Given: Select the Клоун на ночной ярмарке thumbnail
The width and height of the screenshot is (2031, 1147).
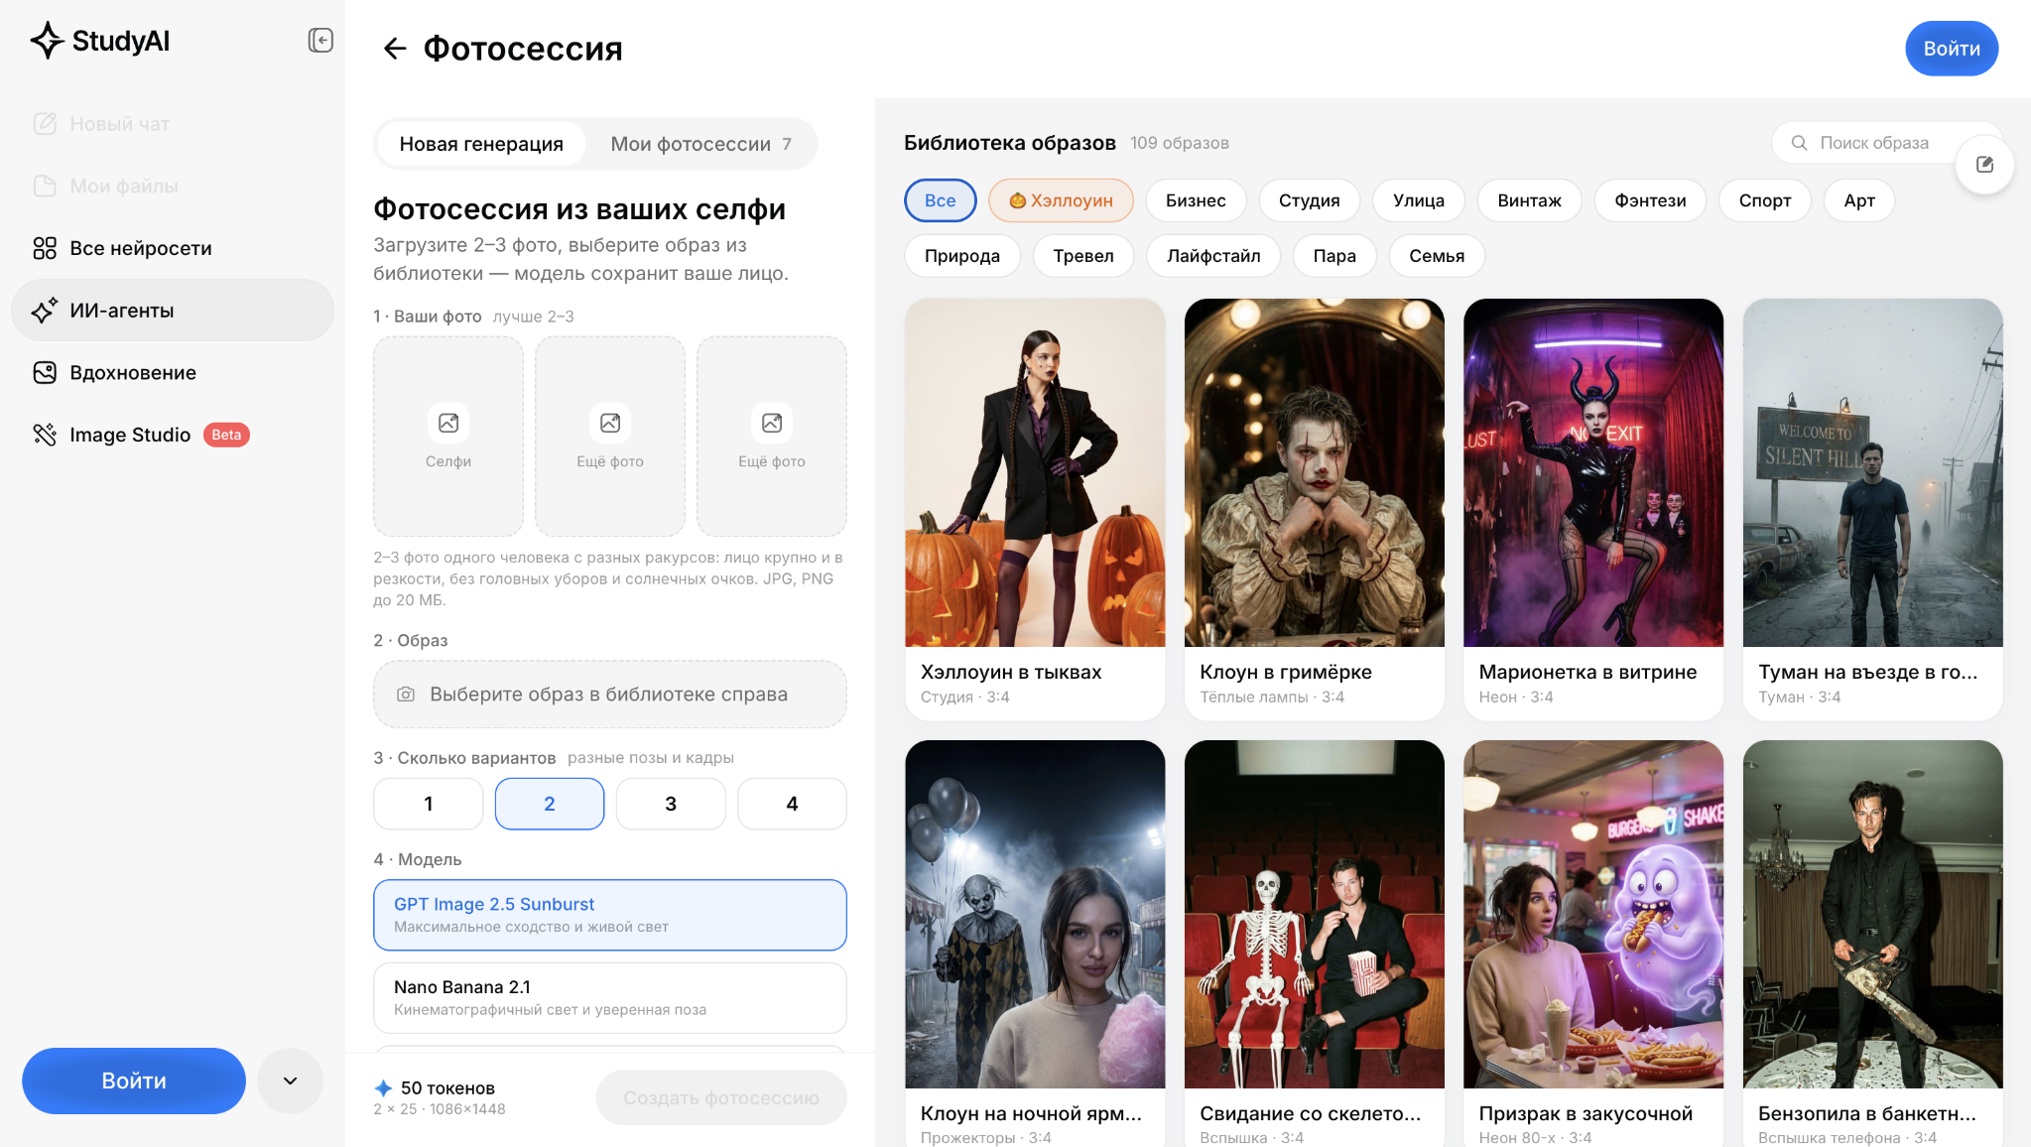Looking at the screenshot, I should click(x=1035, y=915).
